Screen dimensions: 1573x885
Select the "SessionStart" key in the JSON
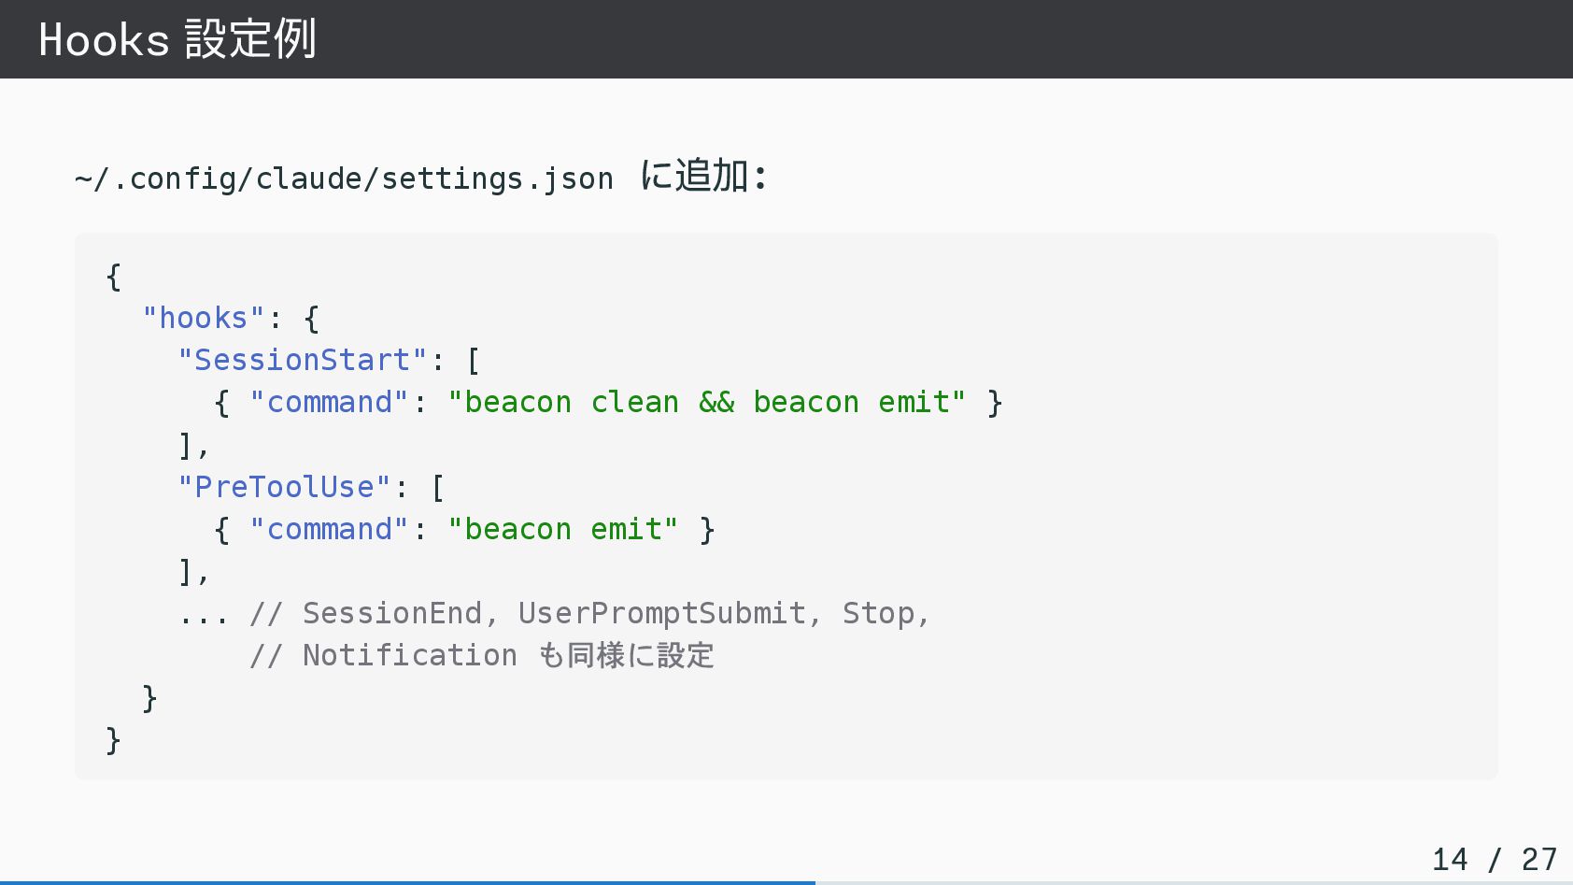[x=302, y=360]
